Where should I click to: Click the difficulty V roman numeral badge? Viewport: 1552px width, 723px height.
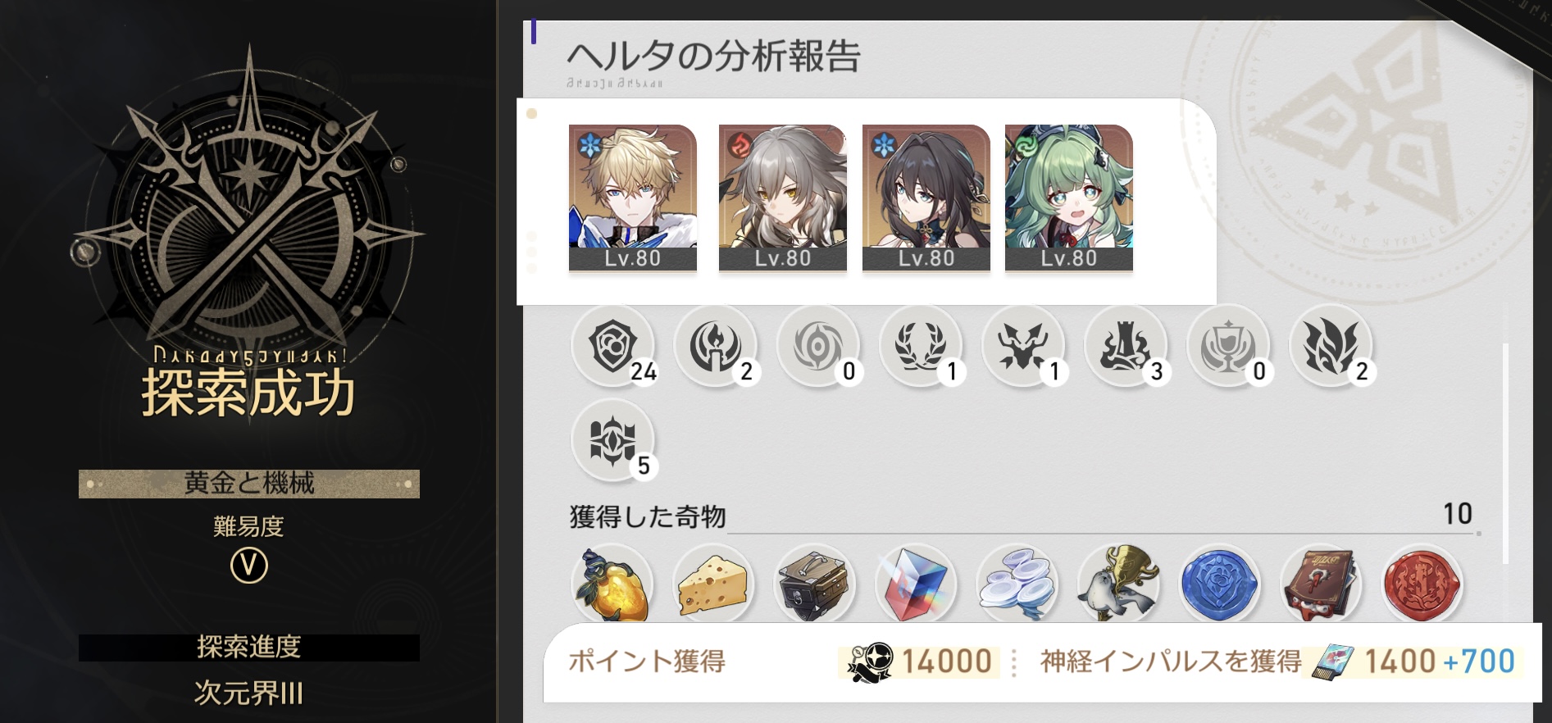click(249, 566)
